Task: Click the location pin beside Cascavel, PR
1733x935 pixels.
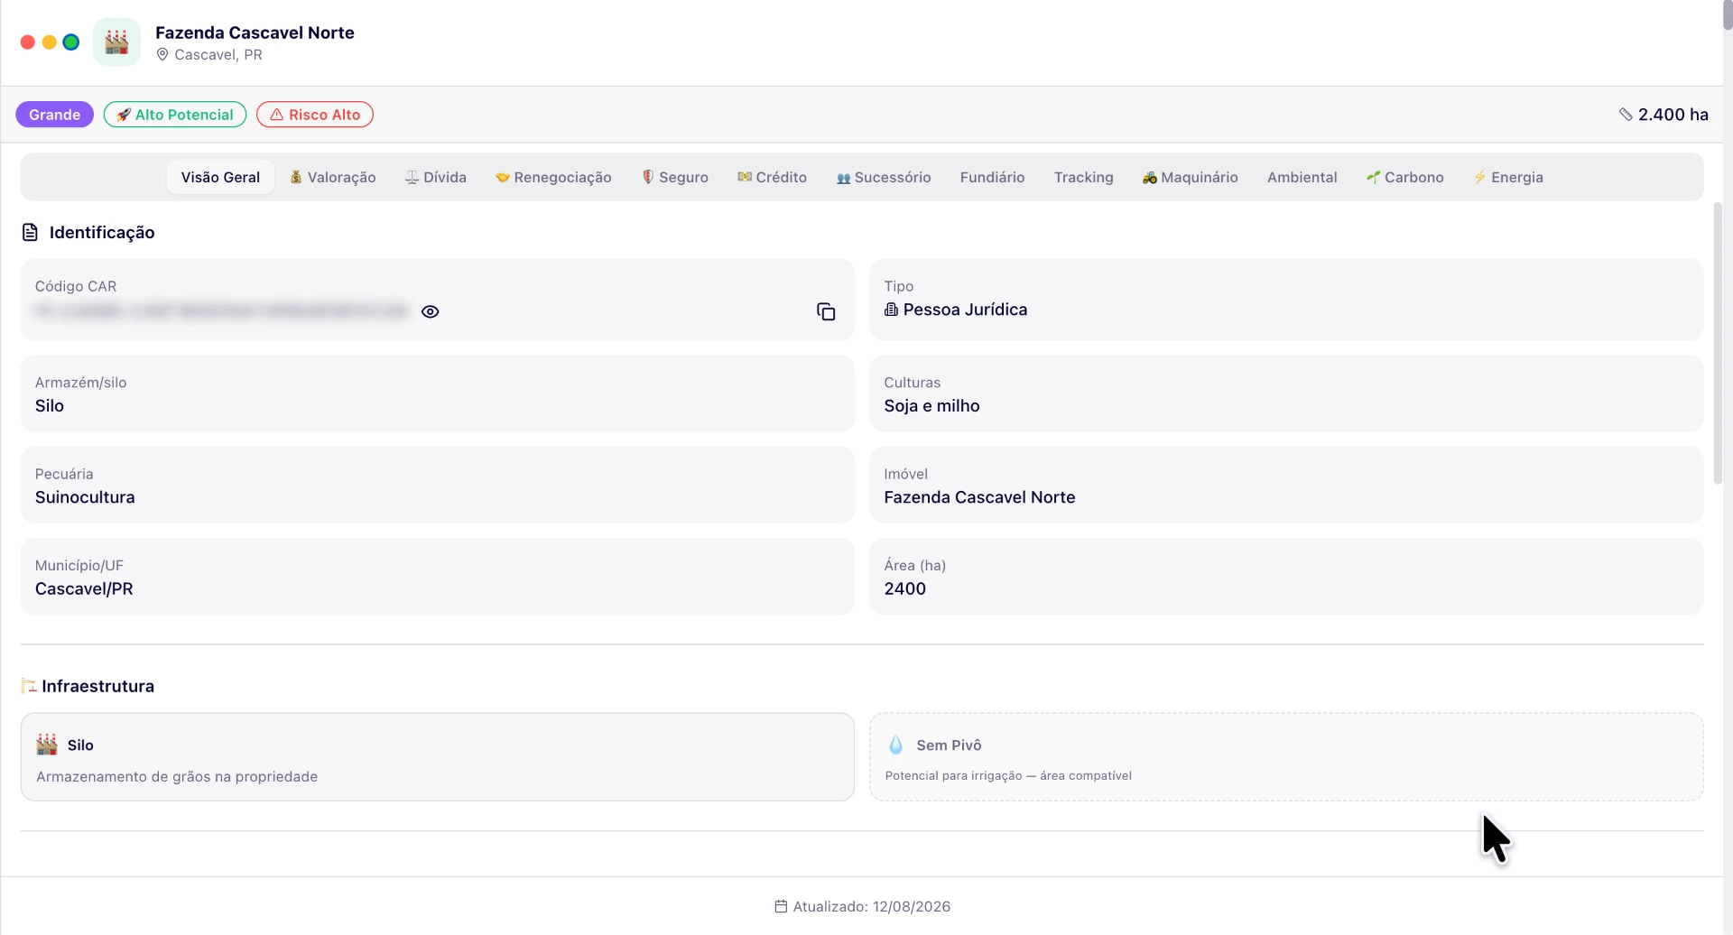Action: coord(162,55)
